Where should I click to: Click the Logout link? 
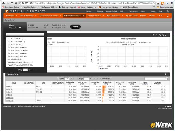[89, 11]
